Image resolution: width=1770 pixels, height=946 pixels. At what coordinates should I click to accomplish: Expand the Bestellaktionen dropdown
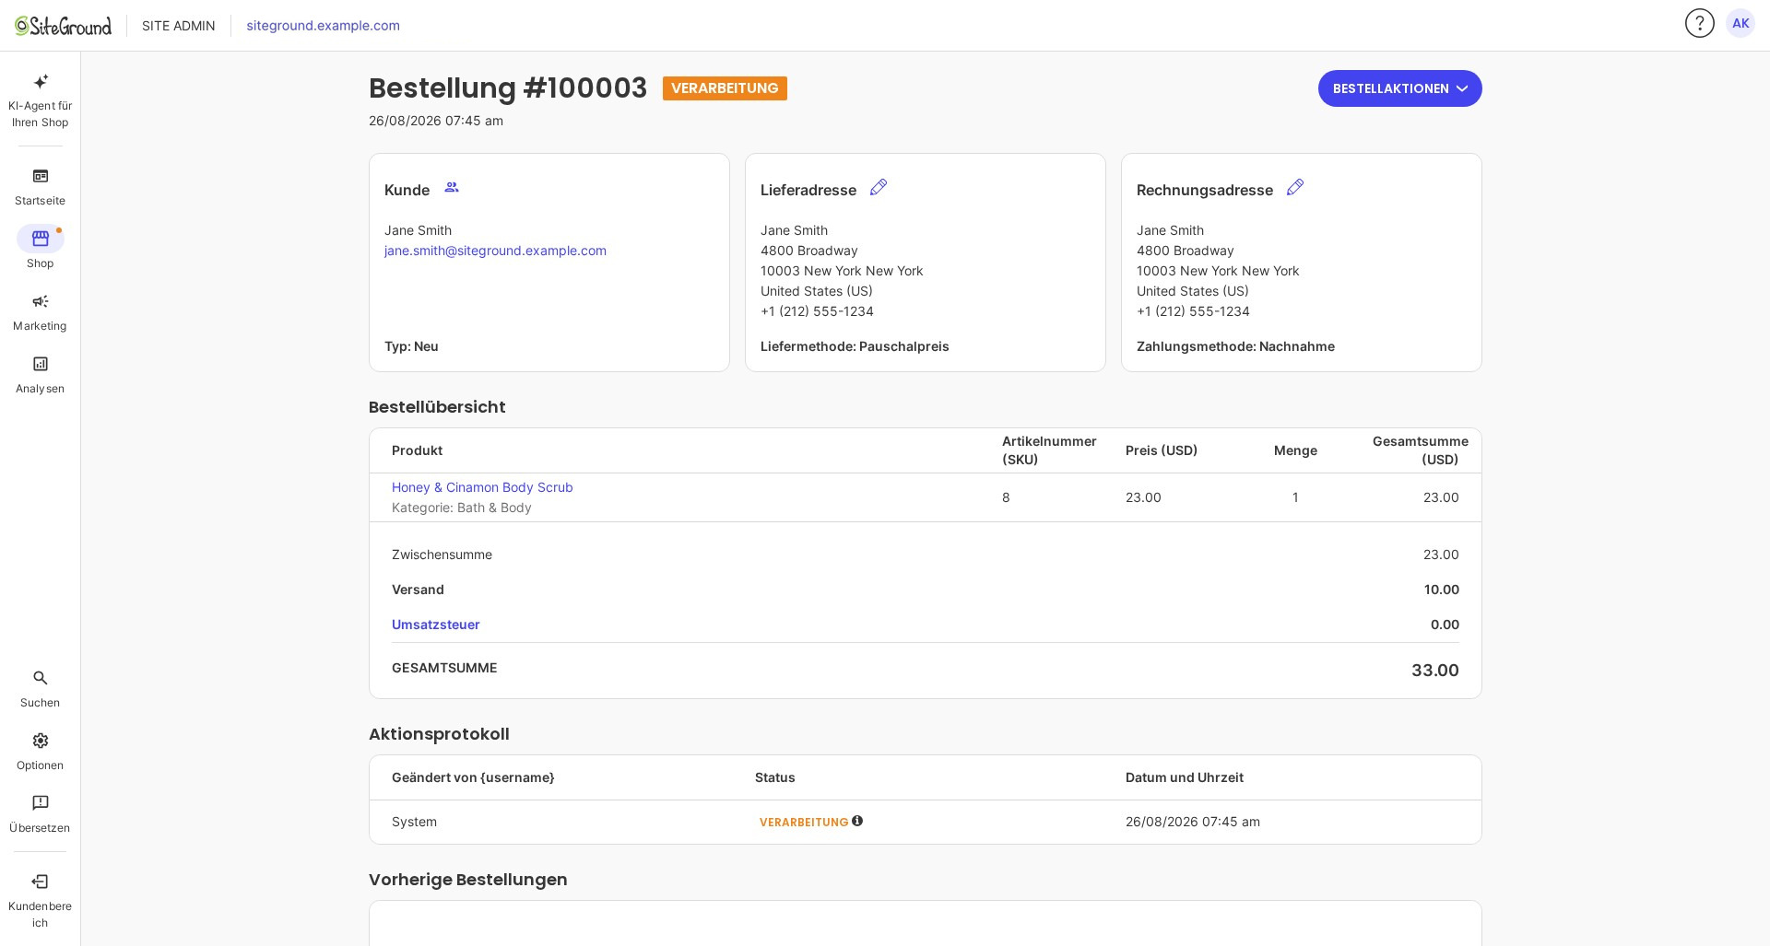1399,88
